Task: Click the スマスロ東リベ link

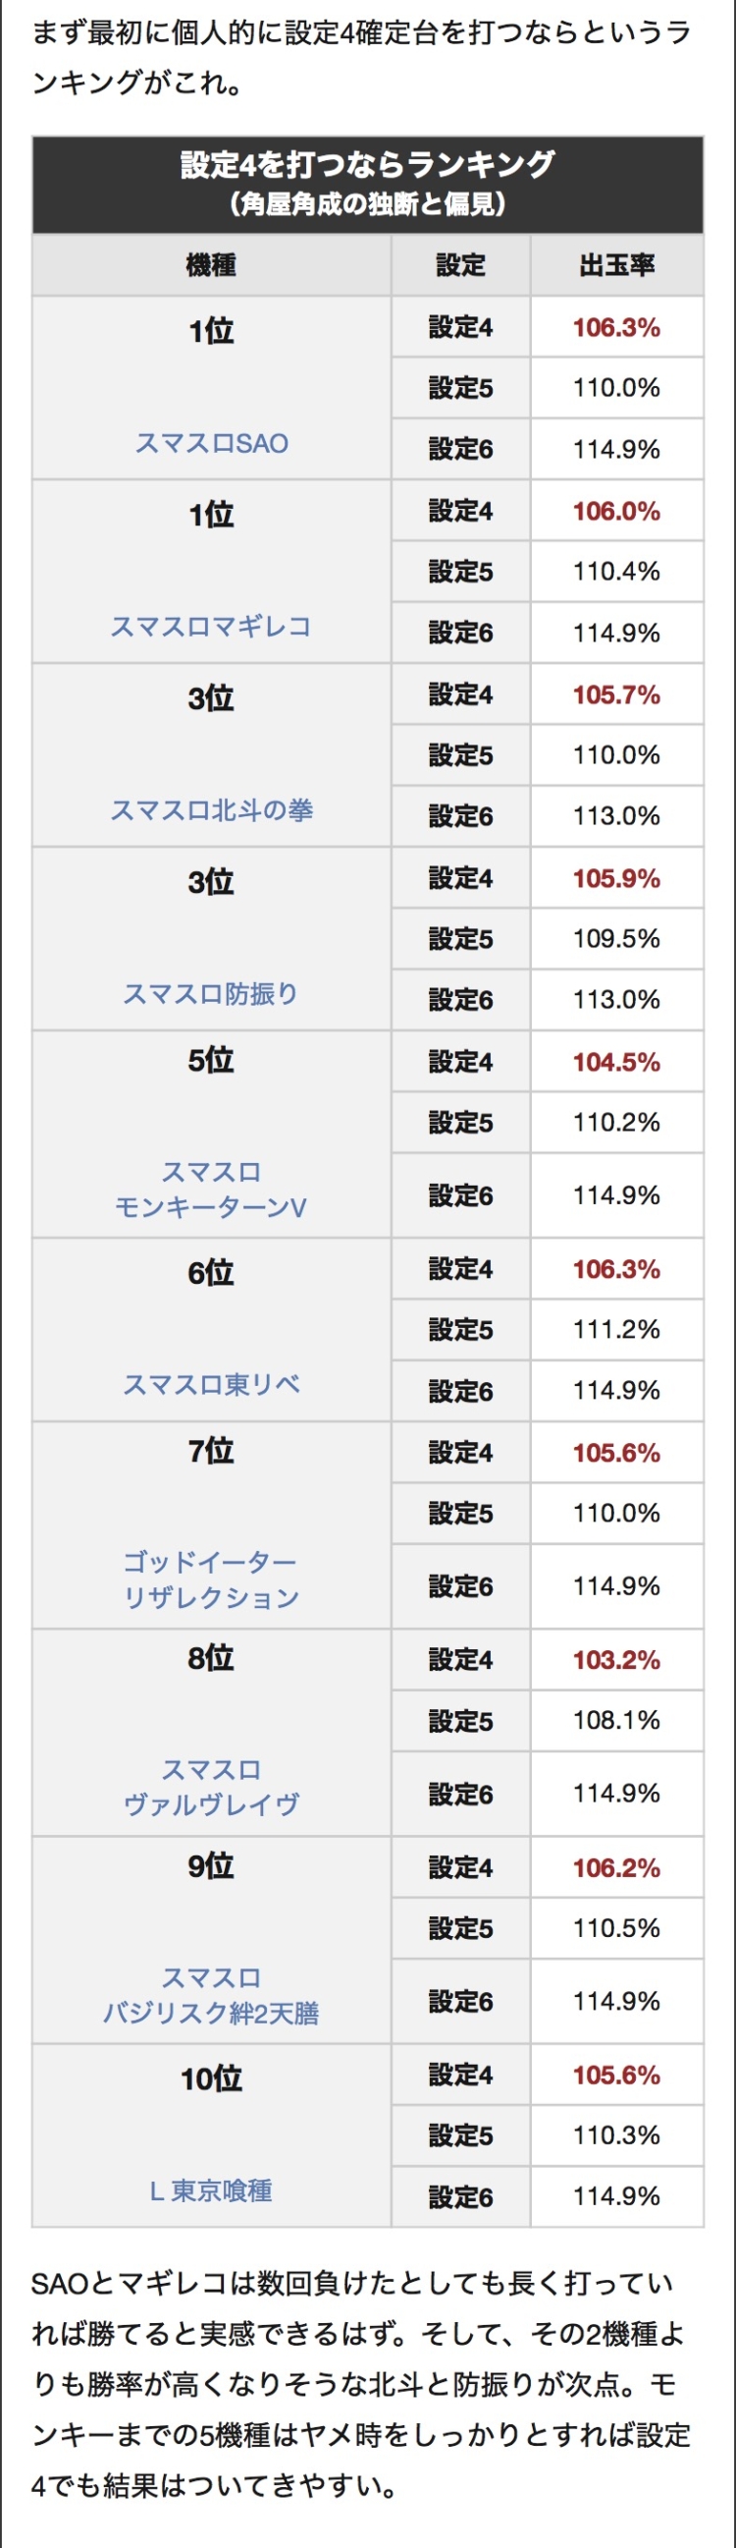Action: (211, 1384)
